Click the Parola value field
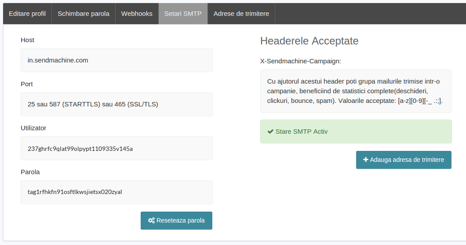The width and height of the screenshot is (466, 245). click(x=117, y=192)
